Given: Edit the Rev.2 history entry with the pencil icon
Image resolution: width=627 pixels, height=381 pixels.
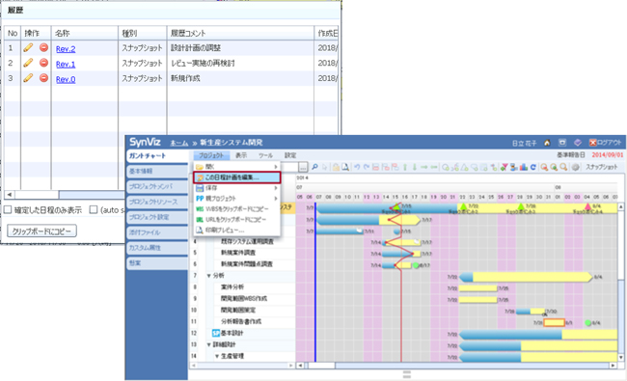Looking at the screenshot, I should click(28, 48).
